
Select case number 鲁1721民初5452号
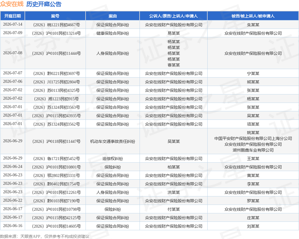tap(56, 159)
